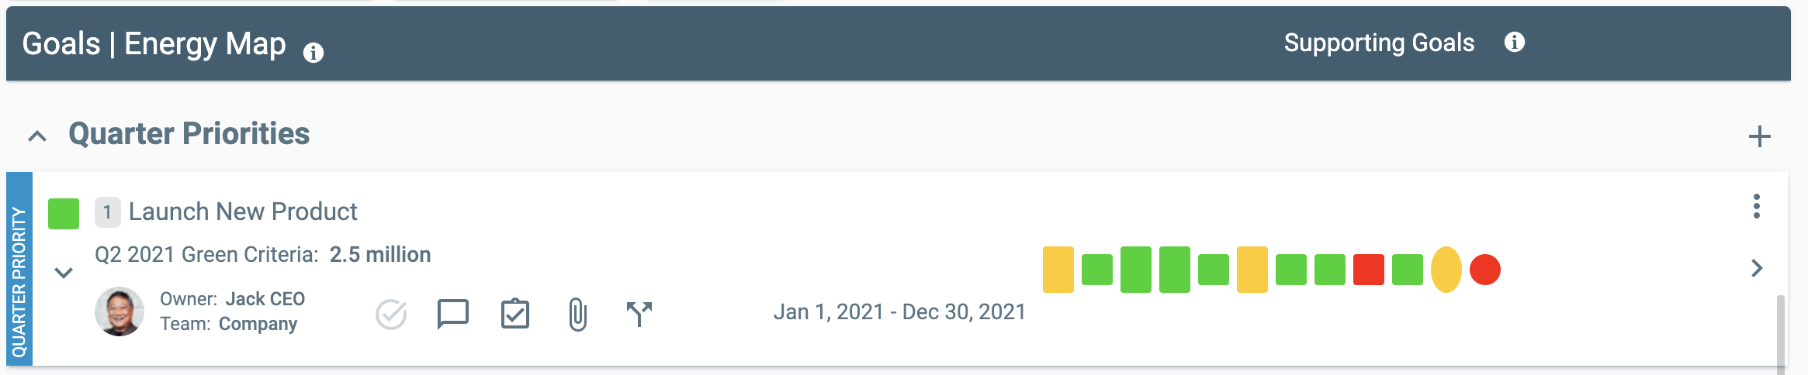
Task: Click the red square in the status history
Action: tap(1369, 270)
